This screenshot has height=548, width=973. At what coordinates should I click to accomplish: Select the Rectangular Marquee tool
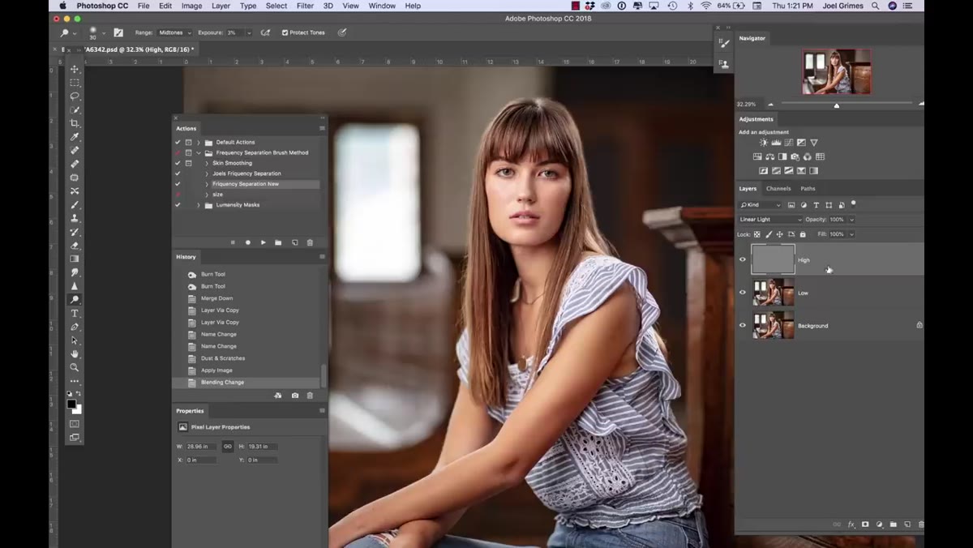(x=75, y=83)
